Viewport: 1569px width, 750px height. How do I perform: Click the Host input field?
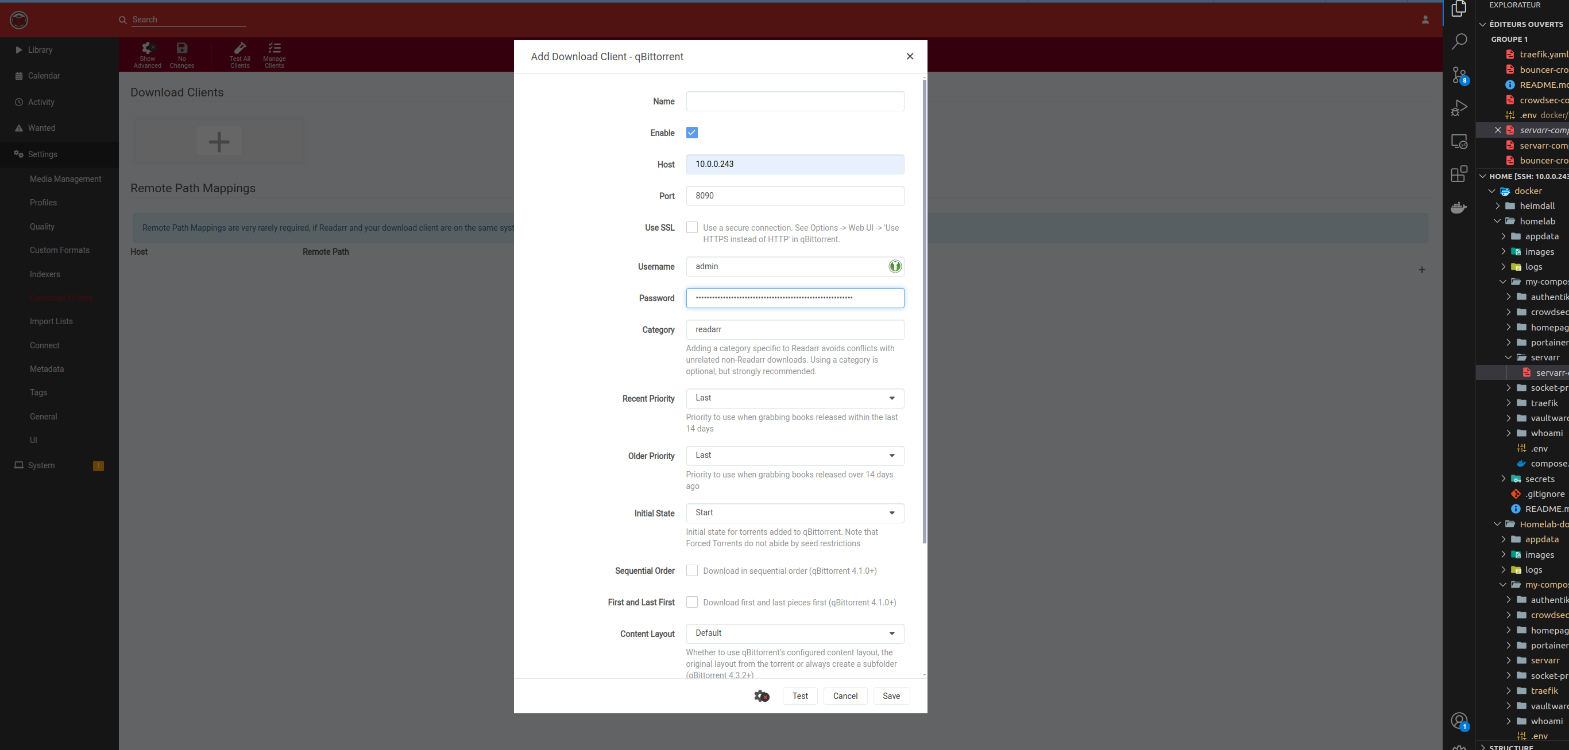tap(795, 164)
